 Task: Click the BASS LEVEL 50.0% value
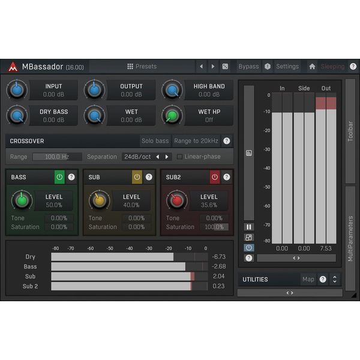click(x=54, y=205)
